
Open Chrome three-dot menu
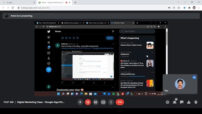[x=199, y=8]
